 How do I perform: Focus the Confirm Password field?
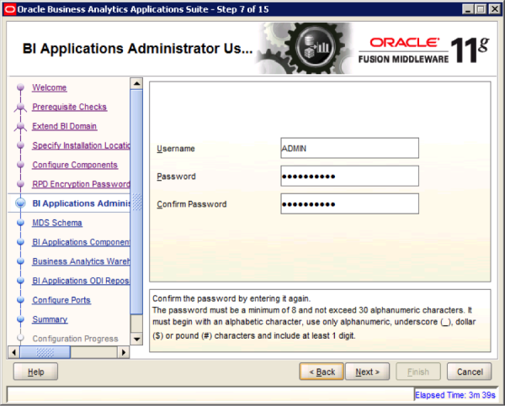[350, 203]
